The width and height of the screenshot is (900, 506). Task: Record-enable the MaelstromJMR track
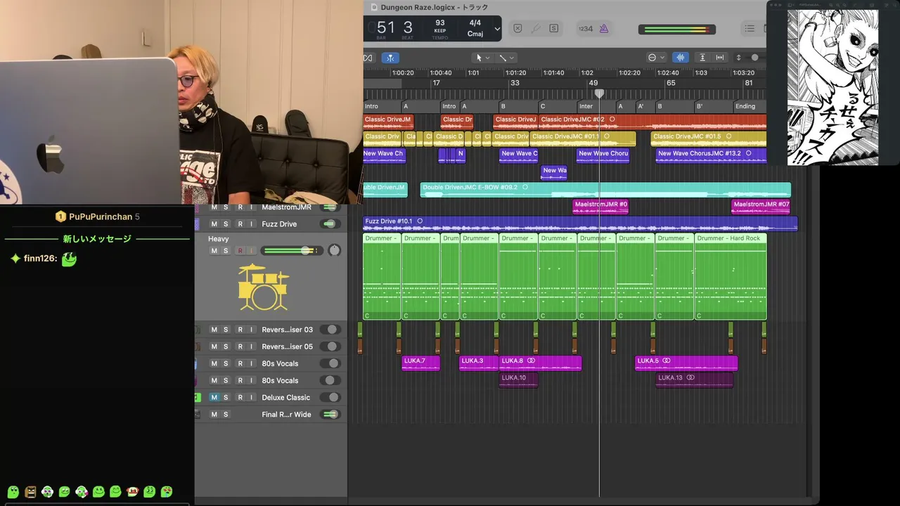pyautogui.click(x=240, y=207)
